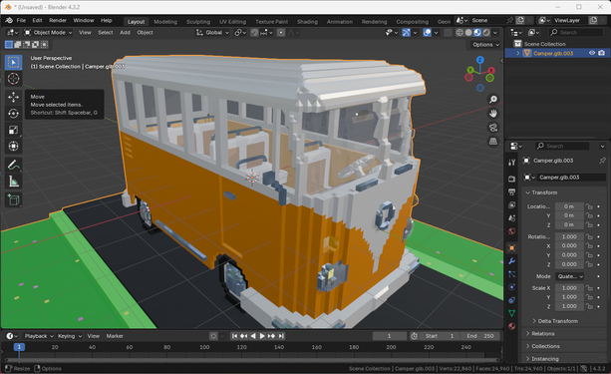
Task: Open the Physics properties tab
Action: [512, 287]
